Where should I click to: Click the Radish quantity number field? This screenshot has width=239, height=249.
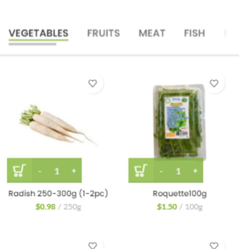[57, 171]
